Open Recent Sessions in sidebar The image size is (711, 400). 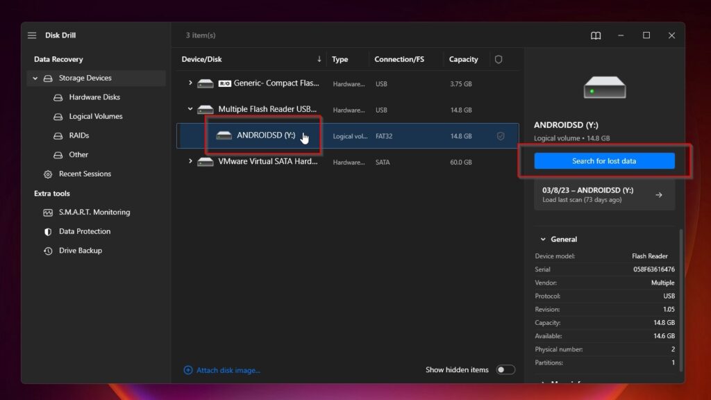point(85,174)
